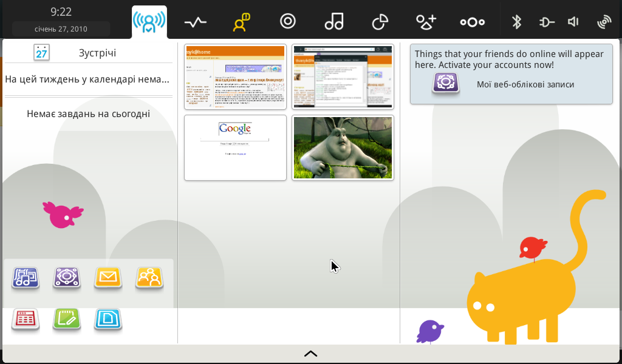Click the text На цей тиждень у календарі нема...
This screenshot has height=364, width=622.
87,79
